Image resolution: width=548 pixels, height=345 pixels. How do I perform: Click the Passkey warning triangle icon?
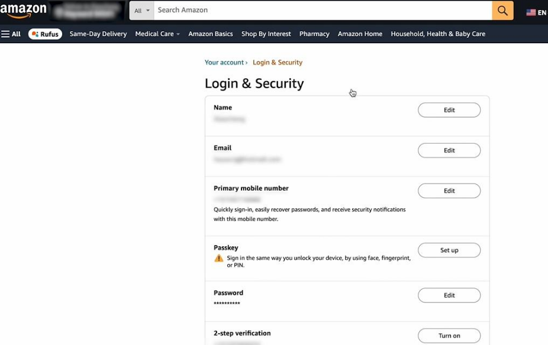tap(219, 259)
